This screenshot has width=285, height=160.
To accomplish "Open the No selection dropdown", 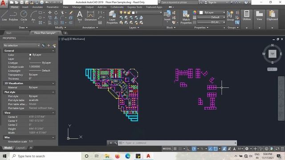I will point(22,45).
